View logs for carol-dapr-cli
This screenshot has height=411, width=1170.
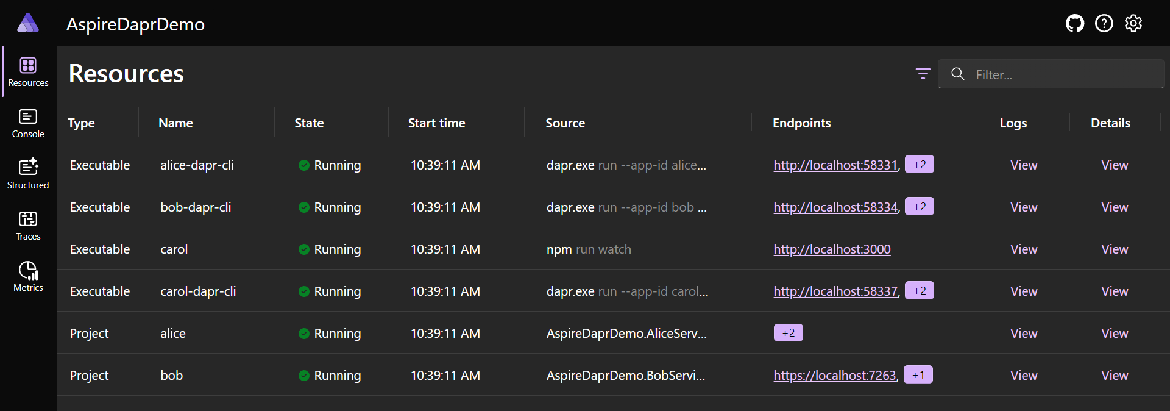(1024, 291)
